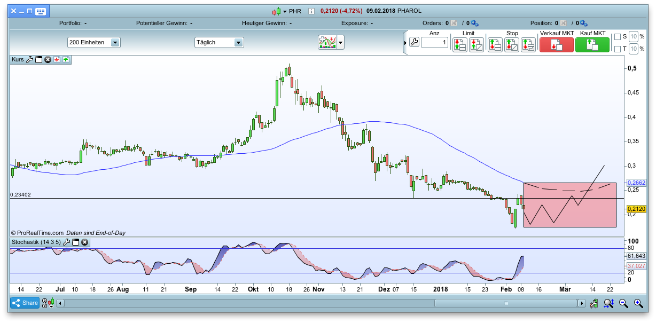
Task: Click the third Stop order icon
Action: 528,45
